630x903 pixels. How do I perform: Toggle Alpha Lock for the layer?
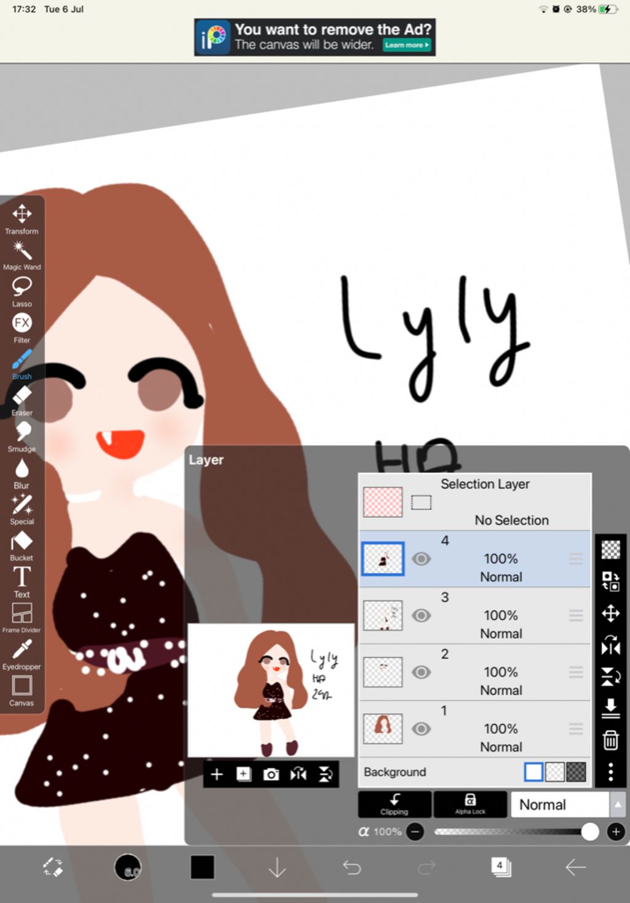coord(470,805)
